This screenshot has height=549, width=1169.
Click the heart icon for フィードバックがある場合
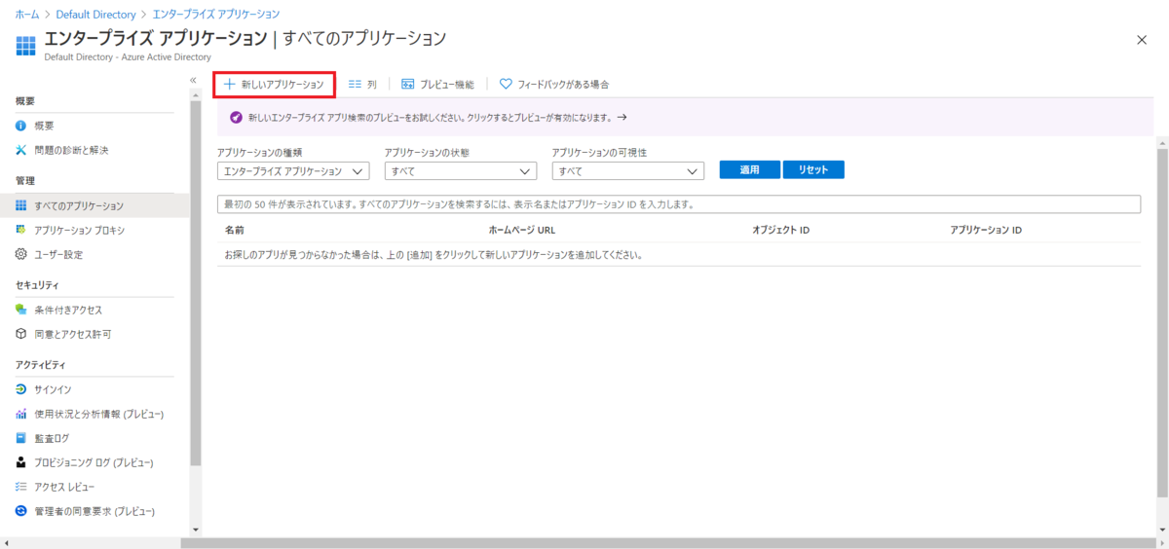[x=506, y=85]
